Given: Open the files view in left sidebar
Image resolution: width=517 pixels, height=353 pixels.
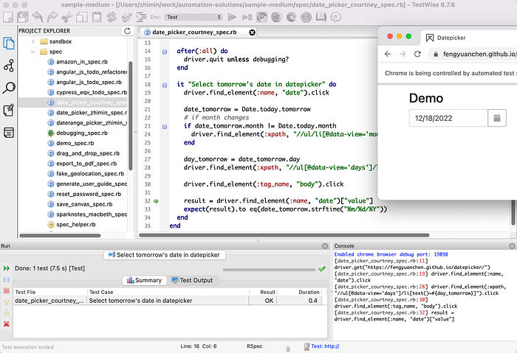Looking at the screenshot, I should click(x=9, y=43).
